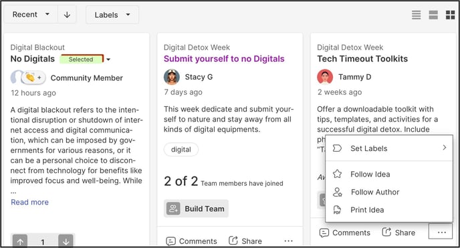
Task: Open Comments on Tech Timeout Toolkits
Action: 345,233
